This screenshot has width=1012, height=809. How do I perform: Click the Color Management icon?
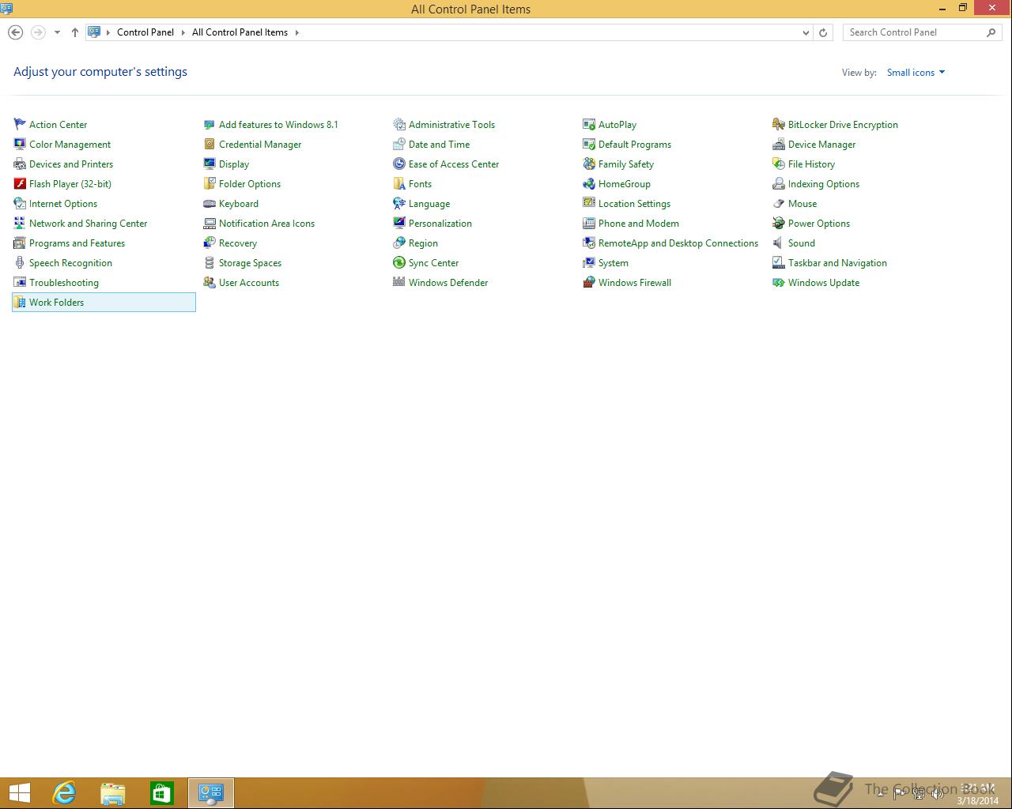[20, 144]
